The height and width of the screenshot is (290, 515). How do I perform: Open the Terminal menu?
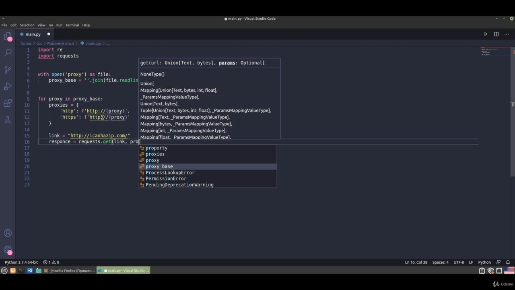(72, 25)
